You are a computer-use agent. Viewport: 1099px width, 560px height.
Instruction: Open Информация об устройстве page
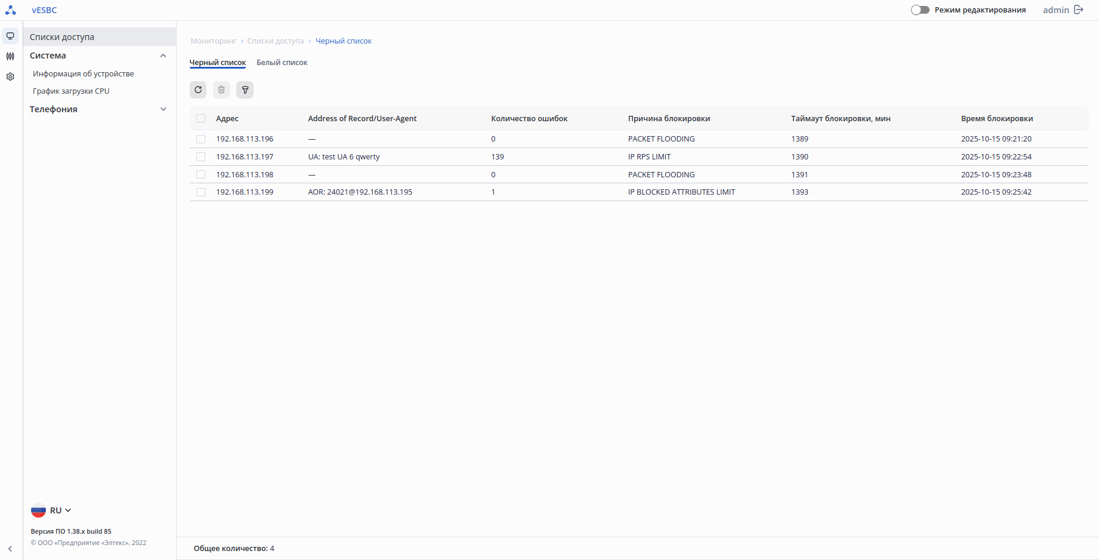coord(84,74)
